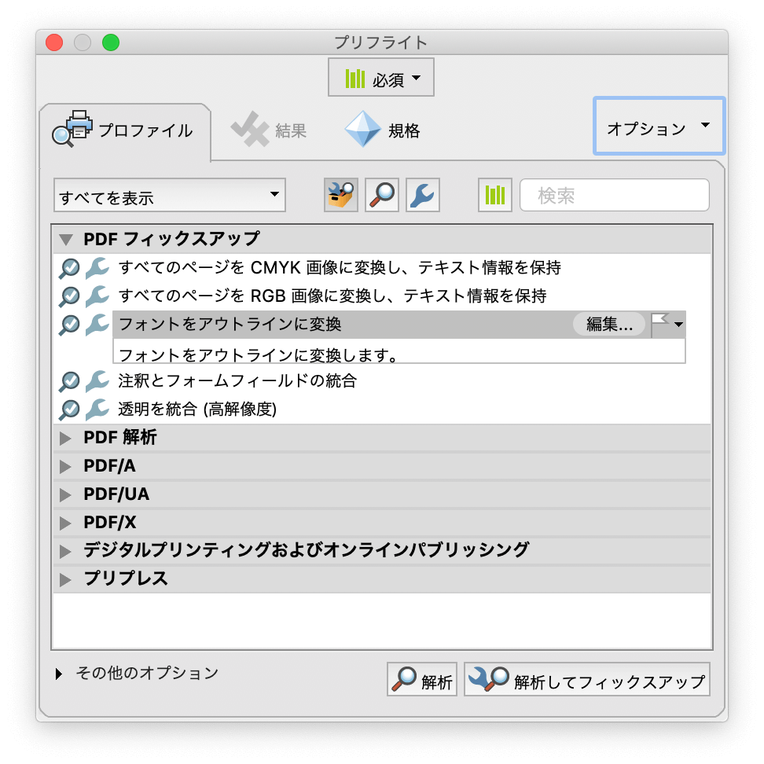Viewport: 764px width, 764px height.
Task: Click magnifier check icon on the CMYK row
Action: click(x=69, y=268)
